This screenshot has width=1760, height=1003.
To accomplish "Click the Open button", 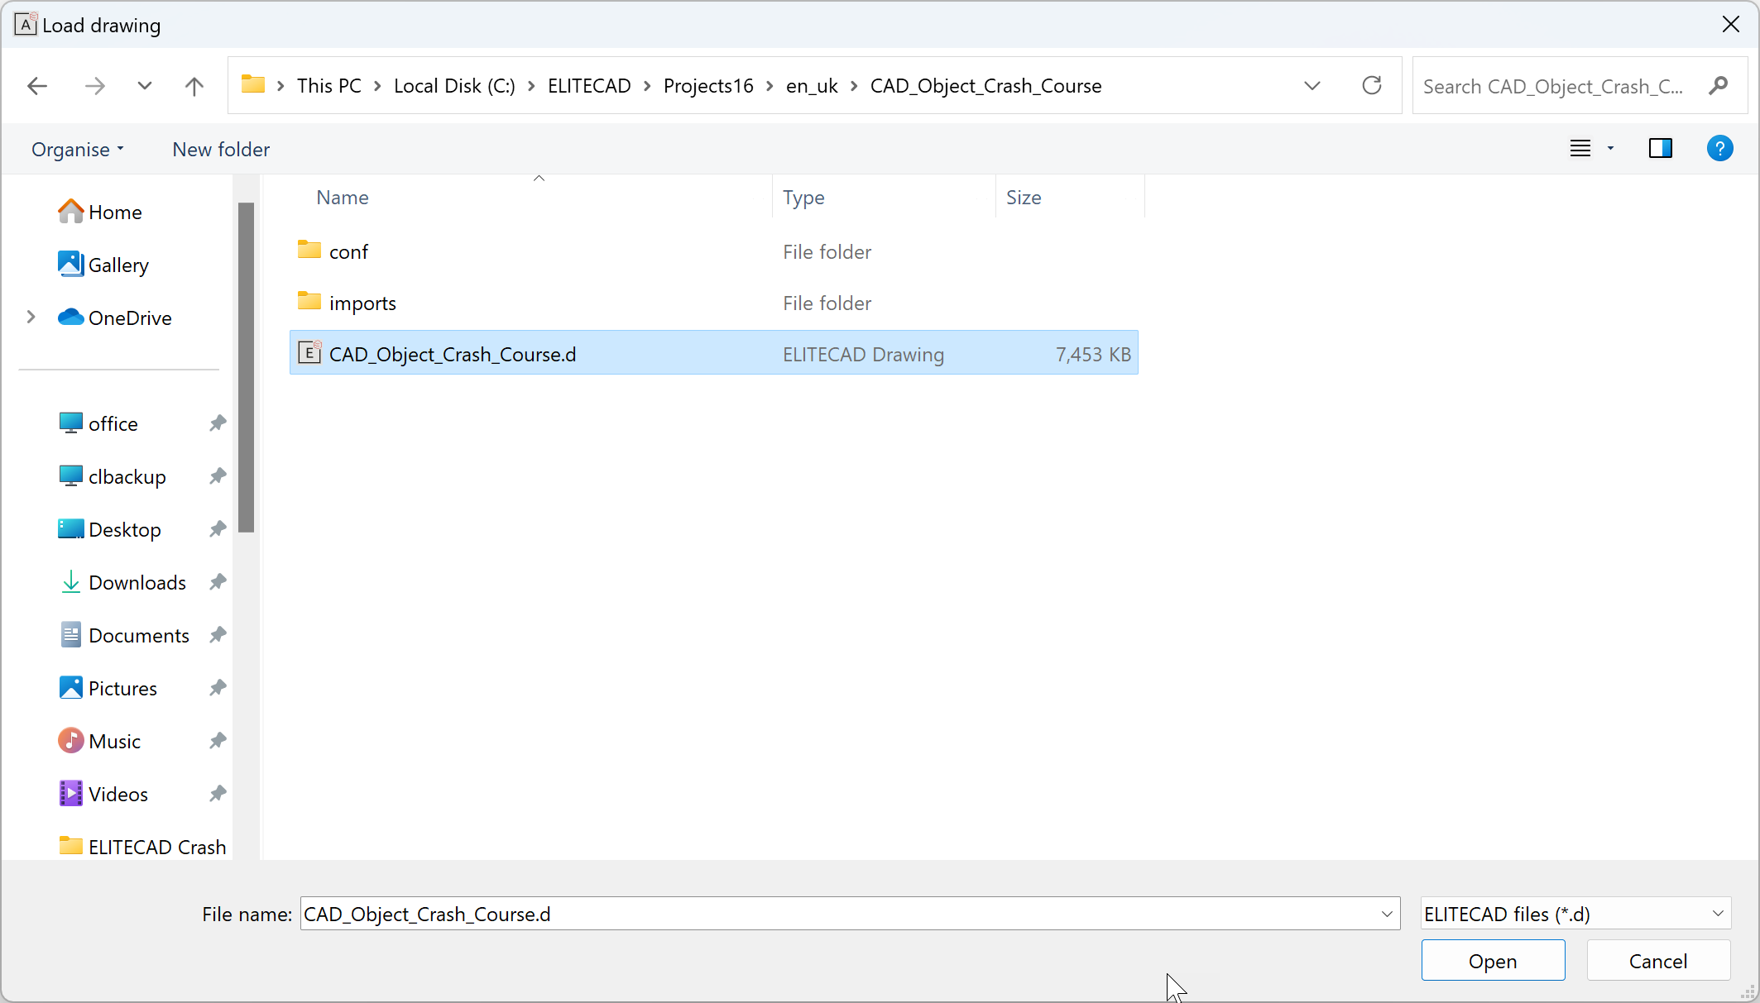I will click(1493, 961).
